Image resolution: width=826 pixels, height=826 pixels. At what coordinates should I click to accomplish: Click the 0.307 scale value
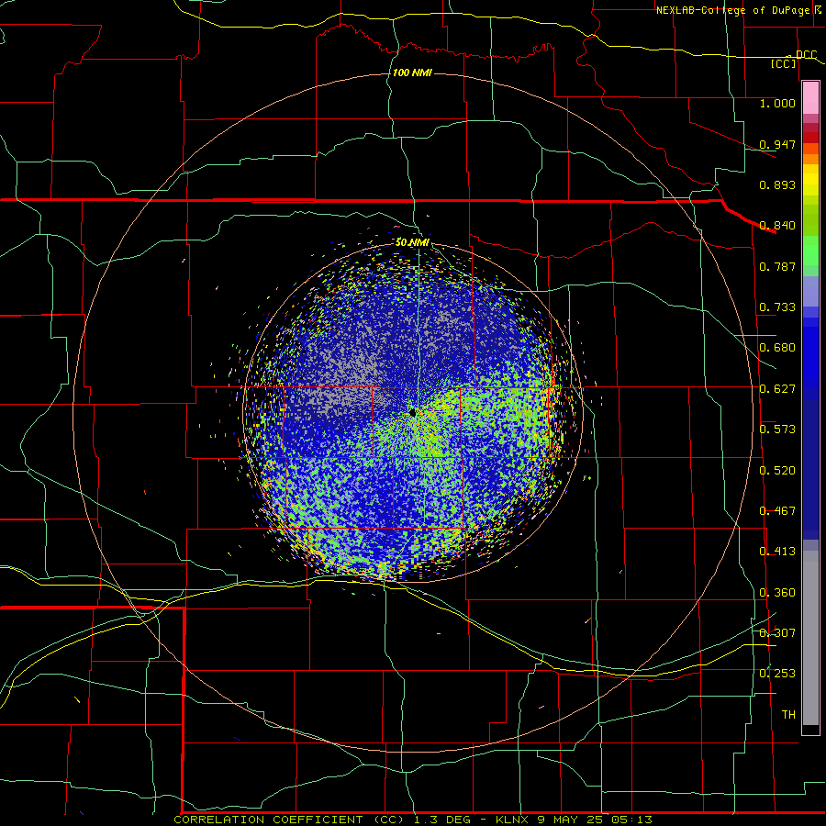tap(777, 633)
